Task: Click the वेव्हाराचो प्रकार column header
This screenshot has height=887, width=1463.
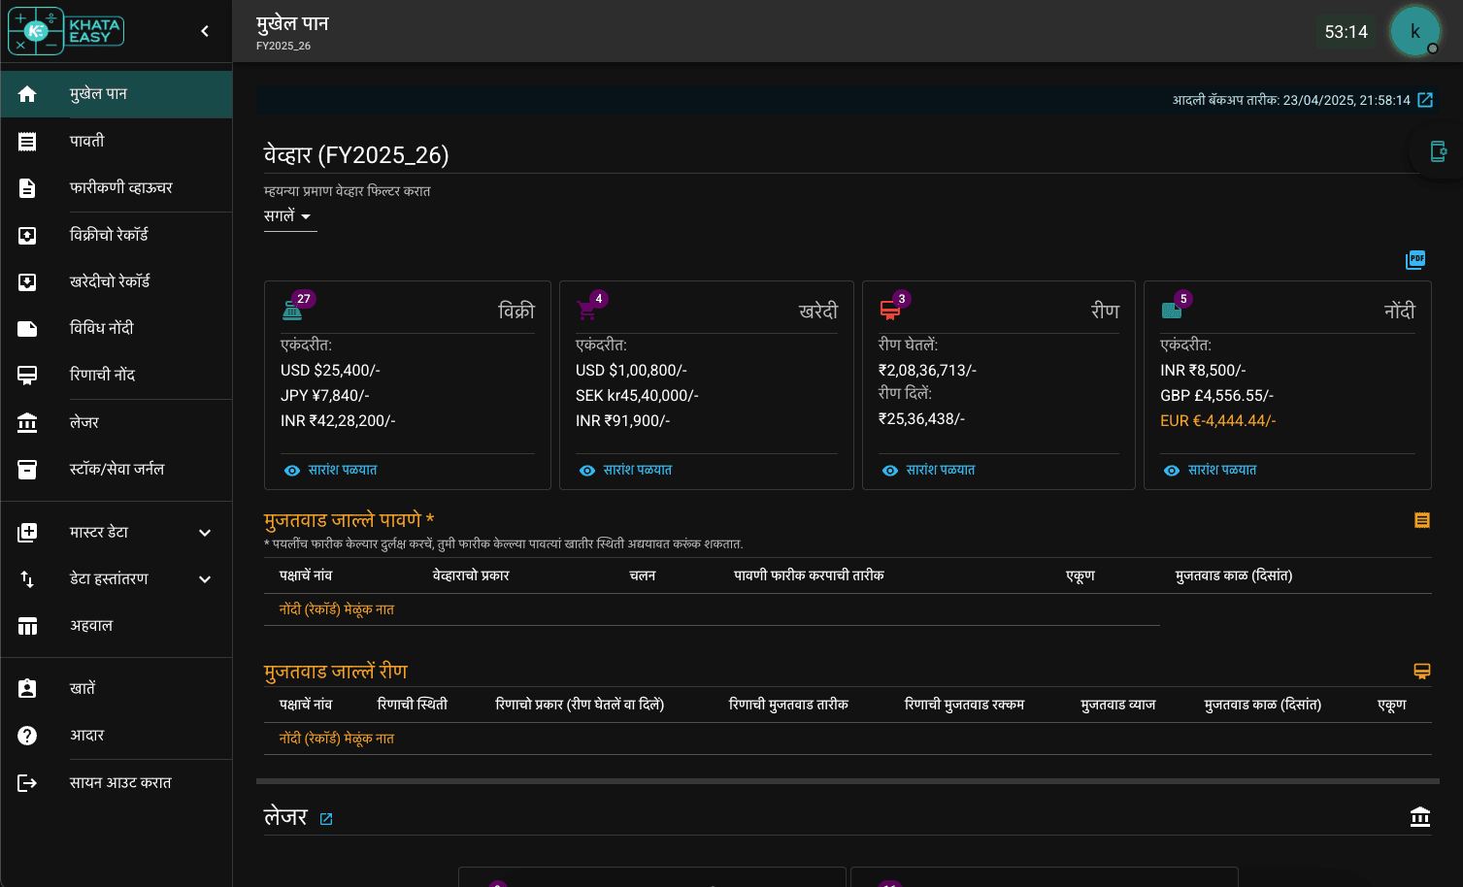Action: 471,575
